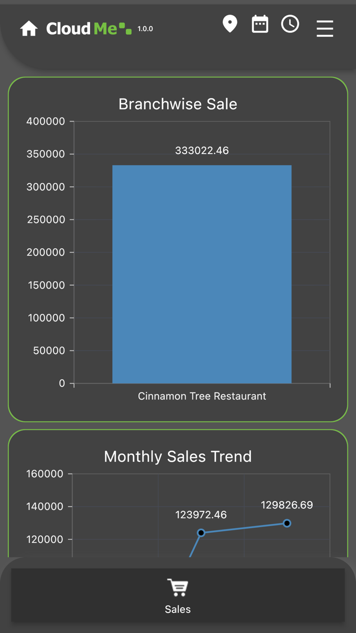The width and height of the screenshot is (356, 633).
Task: Tap the Monthly Sales Trend title
Action: point(178,456)
